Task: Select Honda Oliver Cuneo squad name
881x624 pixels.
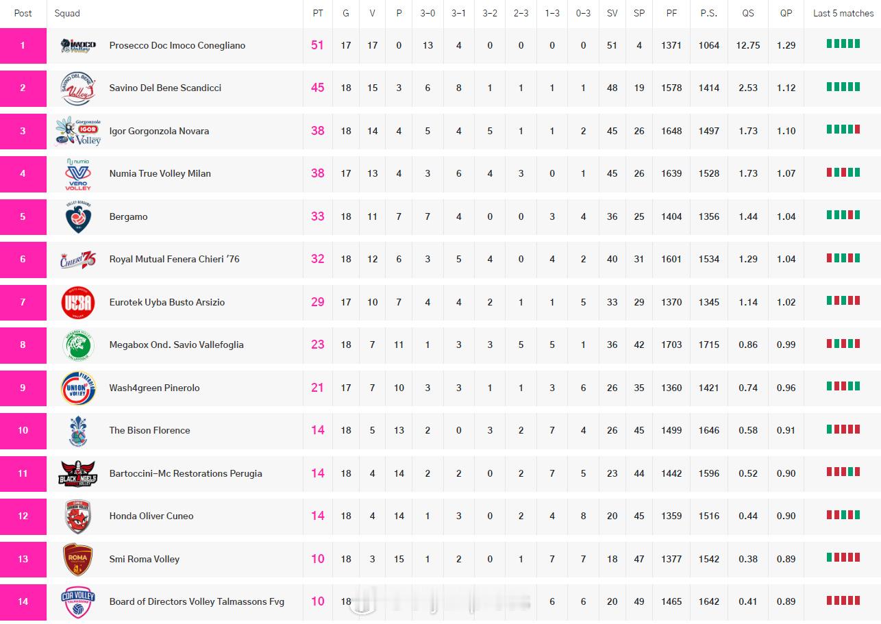Action: point(151,516)
